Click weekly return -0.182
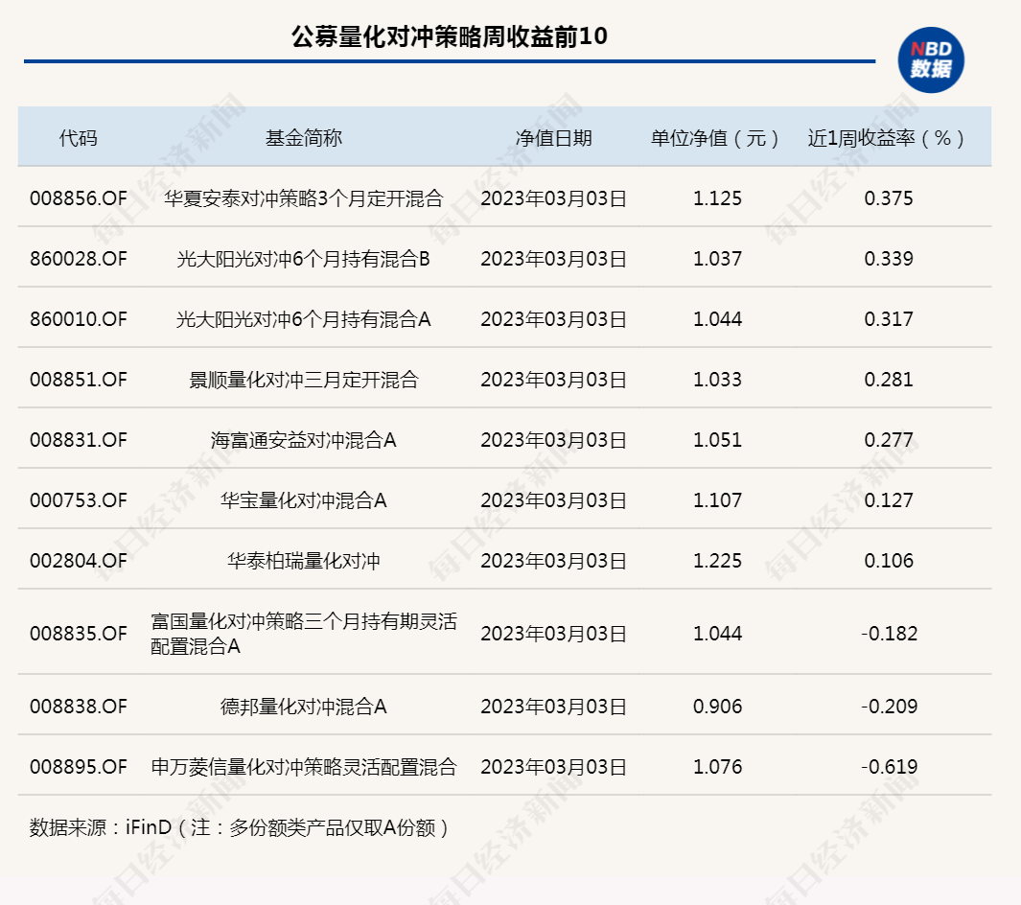The height and width of the screenshot is (905, 1021). pyautogui.click(x=888, y=634)
